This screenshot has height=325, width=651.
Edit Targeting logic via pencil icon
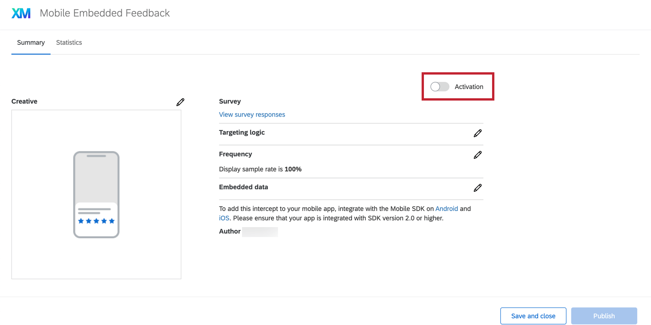tap(478, 133)
